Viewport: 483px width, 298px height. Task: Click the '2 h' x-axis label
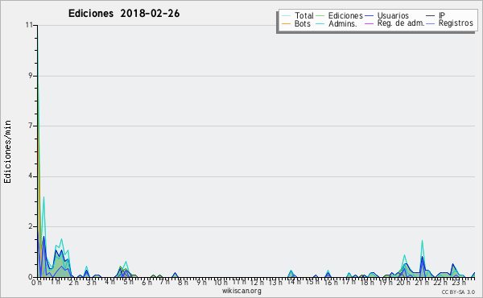tap(73, 282)
